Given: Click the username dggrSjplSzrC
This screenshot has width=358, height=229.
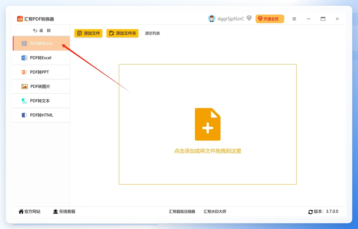Looking at the screenshot, I should pyautogui.click(x=231, y=19).
